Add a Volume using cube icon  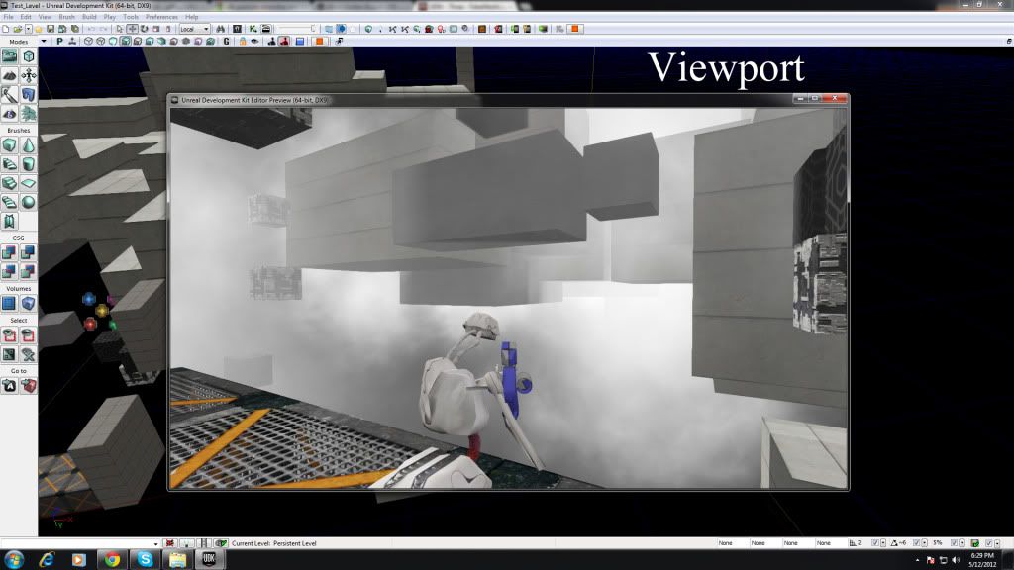point(28,303)
